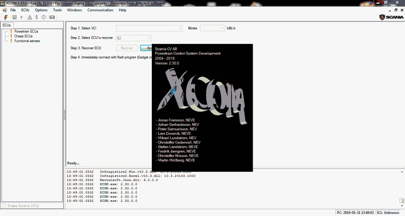Click the Infragistics3.Excel.v10.3.dll log line
This screenshot has height=216, width=405.
pyautogui.click(x=131, y=176)
